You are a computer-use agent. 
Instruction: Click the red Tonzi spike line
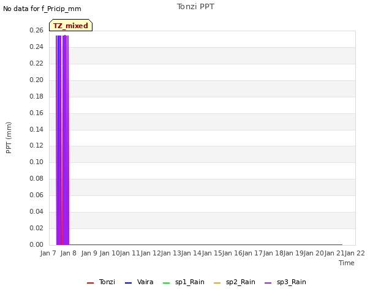point(61,140)
